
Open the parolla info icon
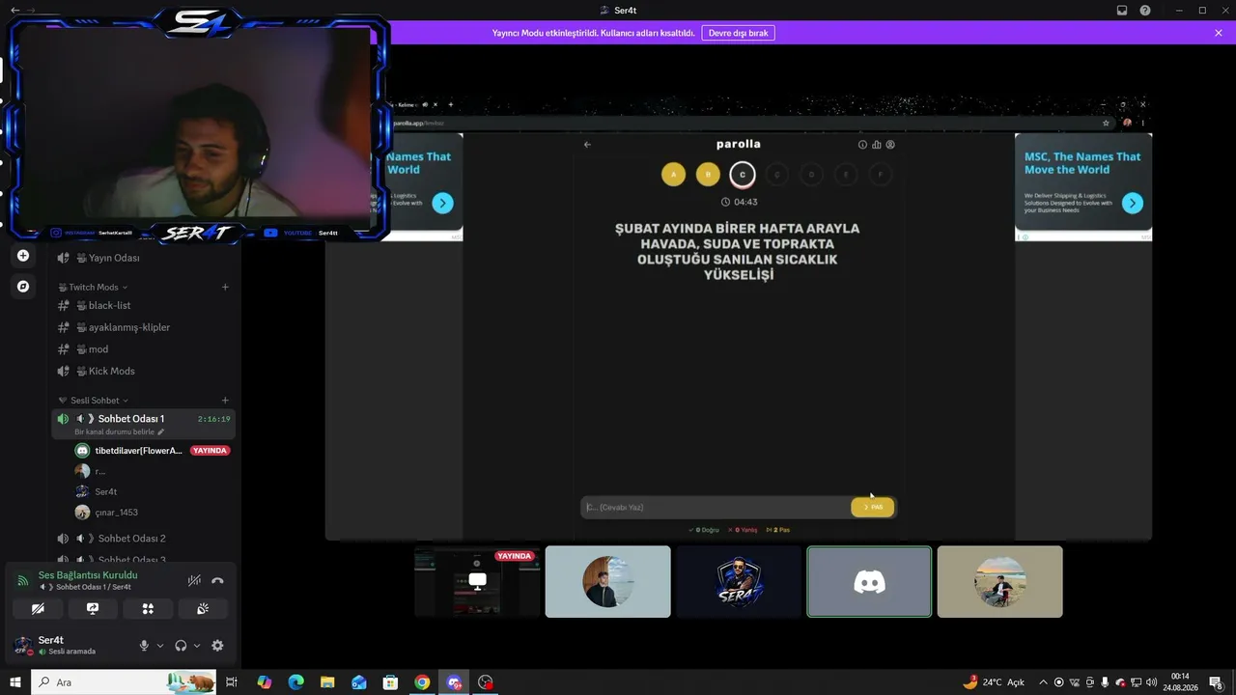pos(863,145)
